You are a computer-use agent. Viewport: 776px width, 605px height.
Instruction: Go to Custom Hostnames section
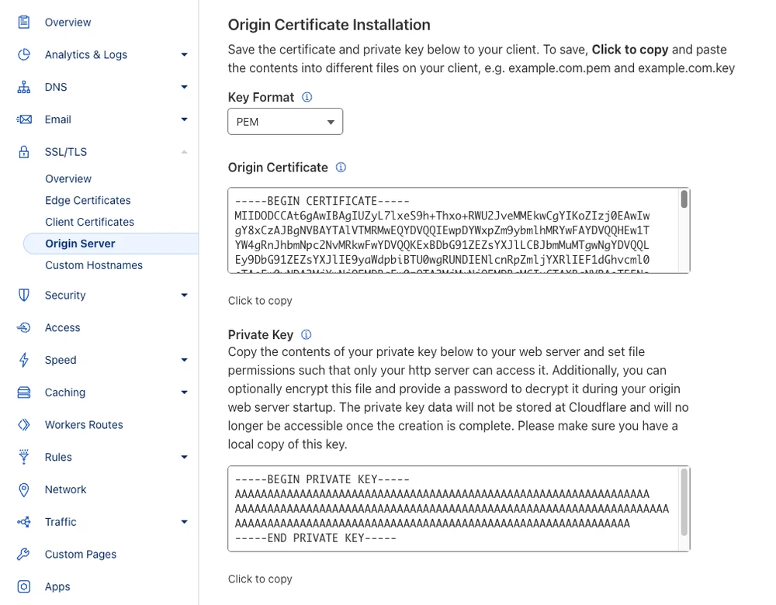click(x=94, y=265)
